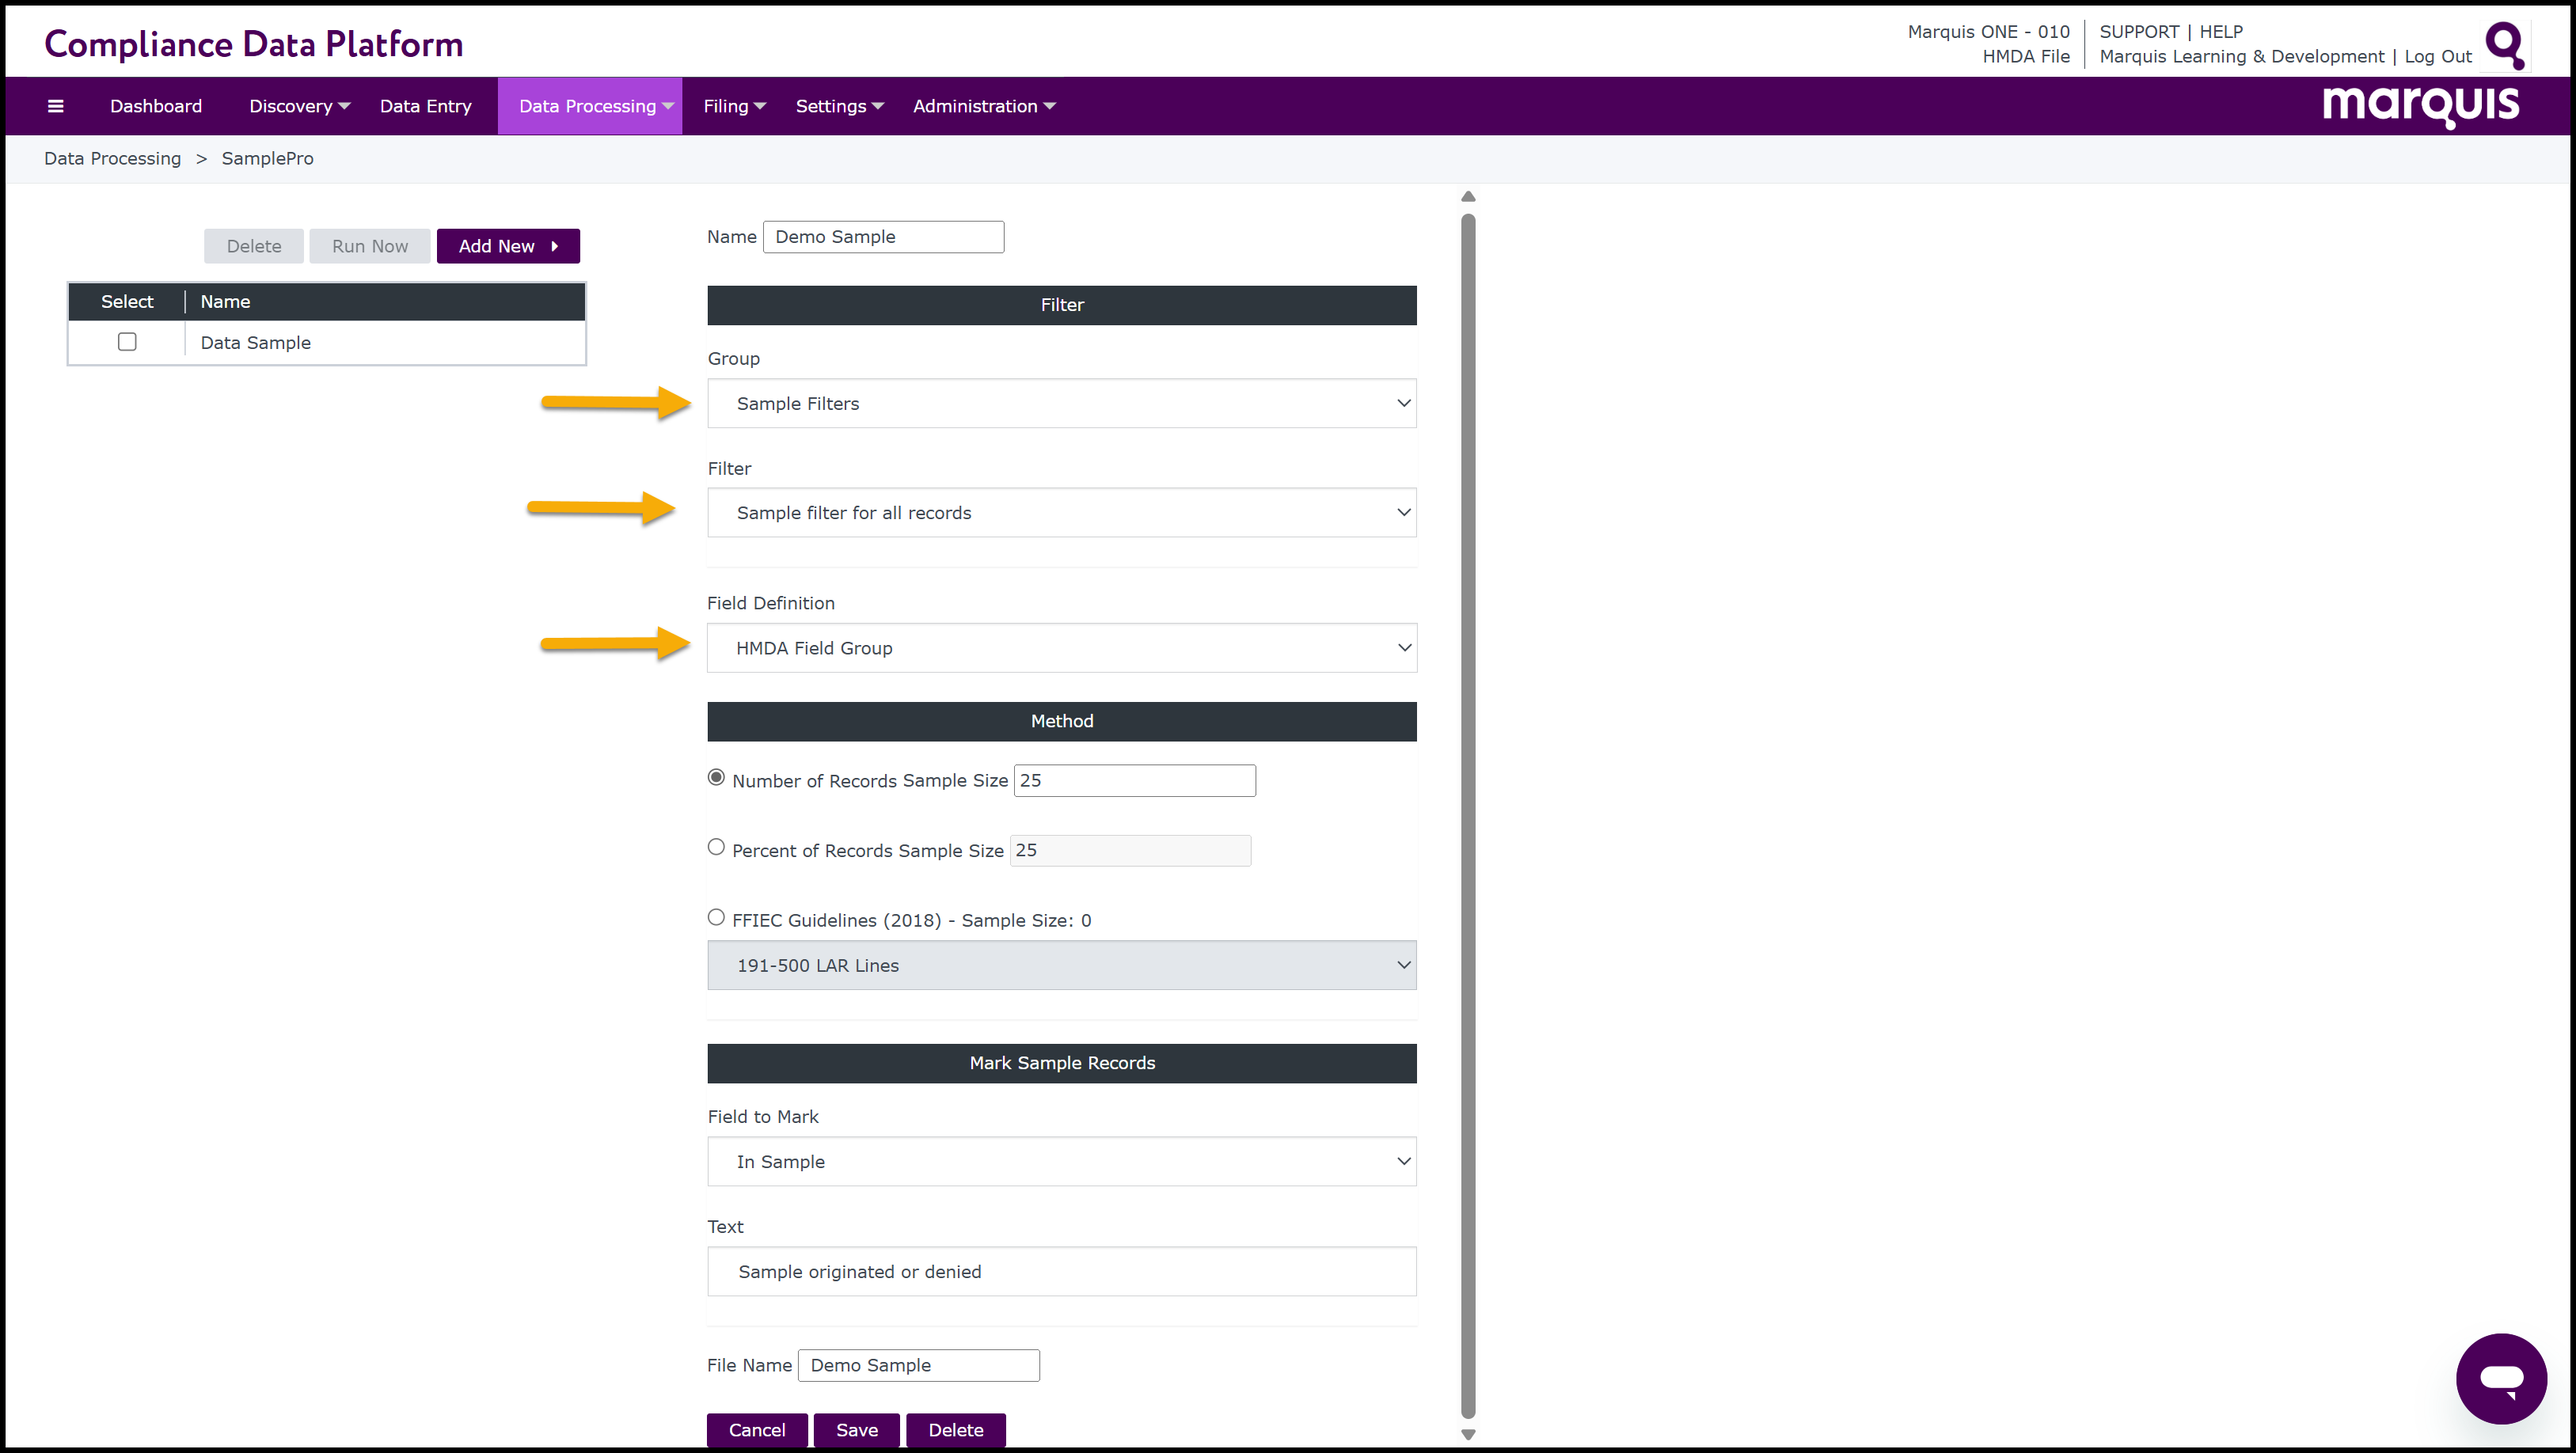Click scroll down arrow of form panel
2576x1453 pixels.
pyautogui.click(x=1468, y=1434)
